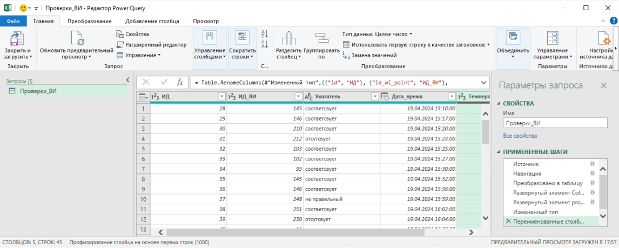619x248 pixels.
Task: Click sort ascending A-Z icon
Action: [265, 34]
